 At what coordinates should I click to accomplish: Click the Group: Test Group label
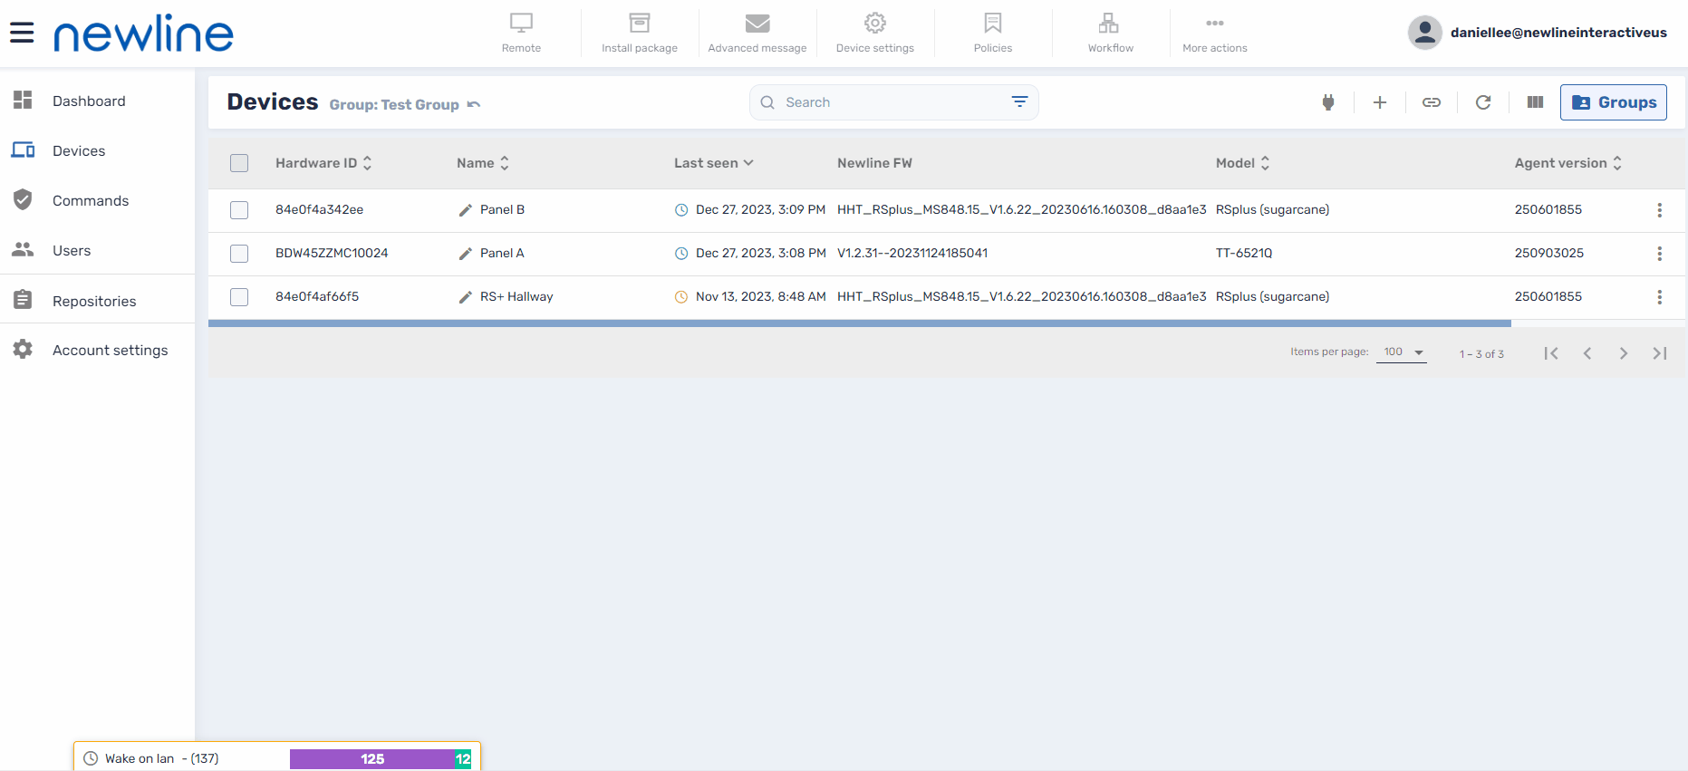pos(394,105)
